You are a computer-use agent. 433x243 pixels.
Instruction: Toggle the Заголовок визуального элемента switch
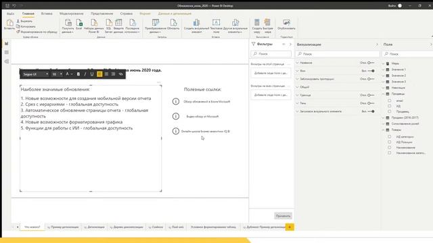coord(371,111)
